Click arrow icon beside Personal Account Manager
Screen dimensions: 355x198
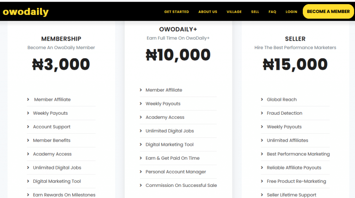(x=141, y=172)
